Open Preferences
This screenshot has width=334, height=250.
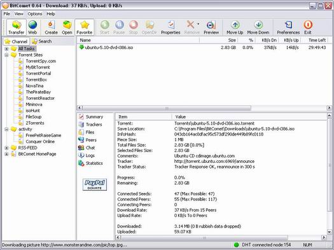tap(288, 27)
